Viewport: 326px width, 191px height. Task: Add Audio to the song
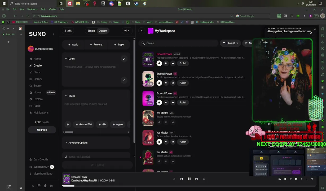(73, 45)
